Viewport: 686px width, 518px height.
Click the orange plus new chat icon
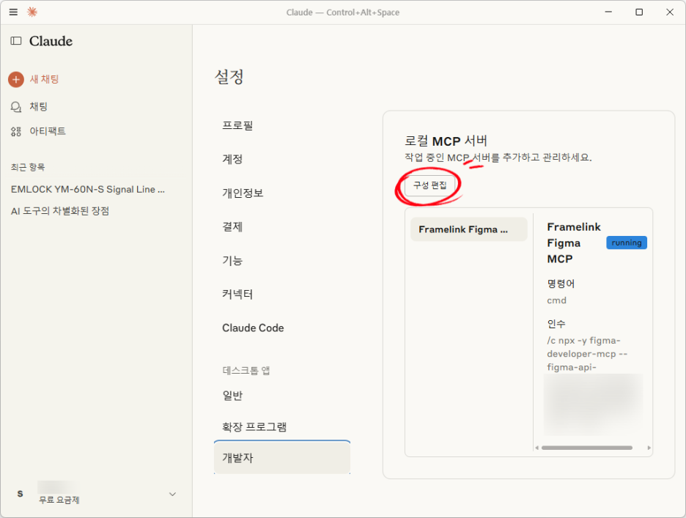click(x=16, y=80)
